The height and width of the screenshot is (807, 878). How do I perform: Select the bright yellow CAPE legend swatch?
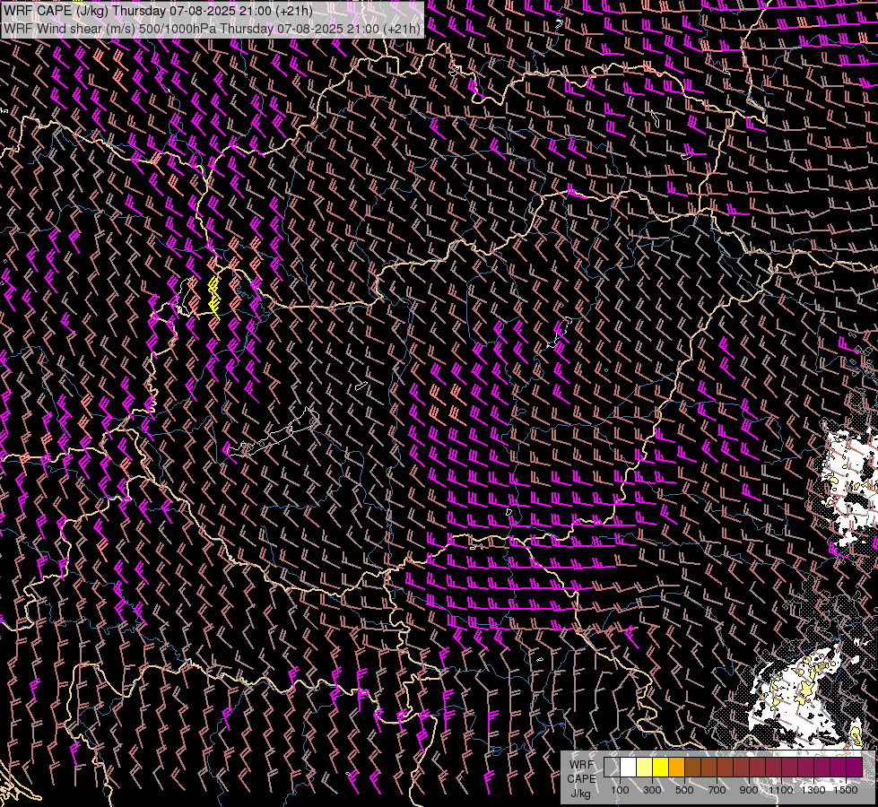pyautogui.click(x=660, y=768)
